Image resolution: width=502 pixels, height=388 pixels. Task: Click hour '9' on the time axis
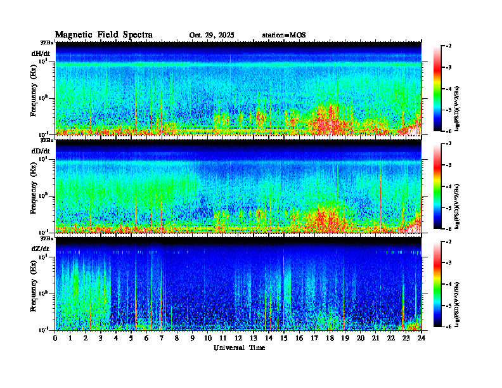click(193, 339)
